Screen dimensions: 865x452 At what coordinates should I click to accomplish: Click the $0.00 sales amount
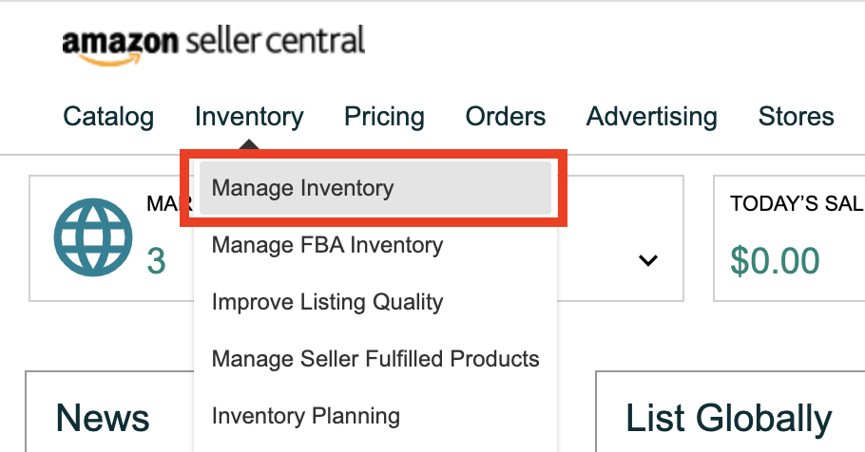tap(775, 261)
